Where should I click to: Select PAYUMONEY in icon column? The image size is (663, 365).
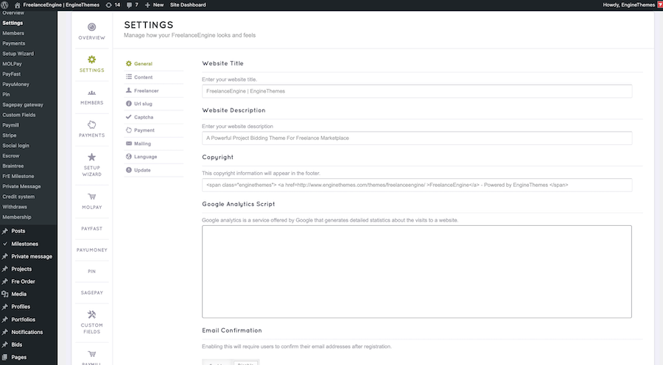92,250
